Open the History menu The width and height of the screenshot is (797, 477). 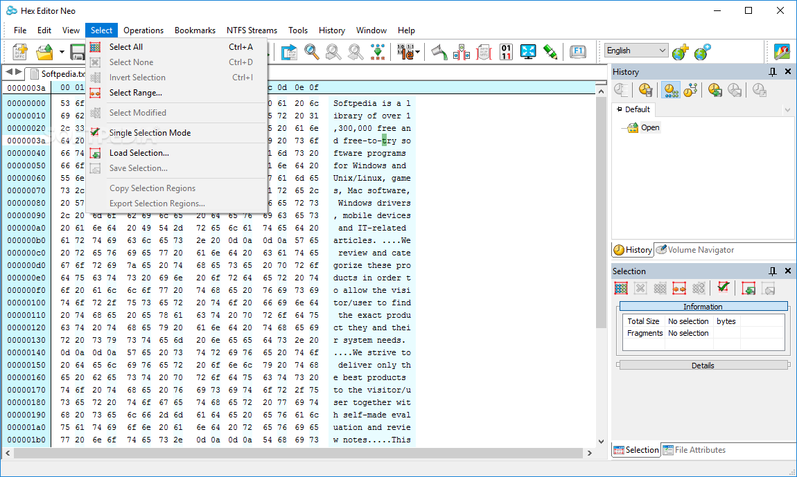point(332,30)
